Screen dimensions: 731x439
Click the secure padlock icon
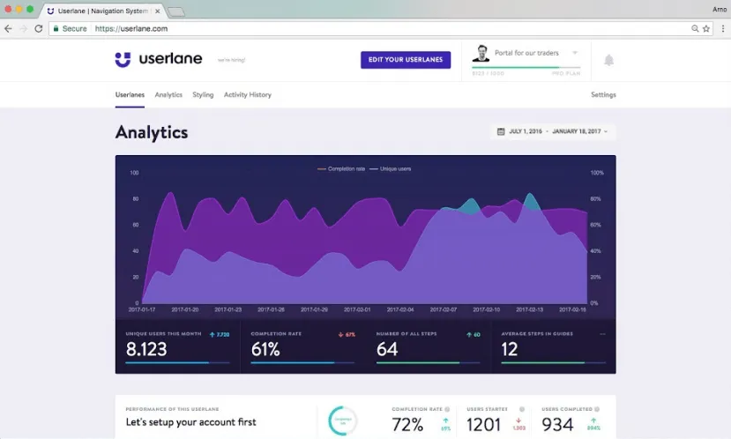[x=56, y=29]
